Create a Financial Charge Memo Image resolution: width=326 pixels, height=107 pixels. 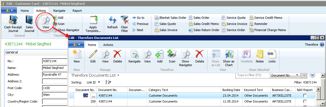tap(268, 30)
